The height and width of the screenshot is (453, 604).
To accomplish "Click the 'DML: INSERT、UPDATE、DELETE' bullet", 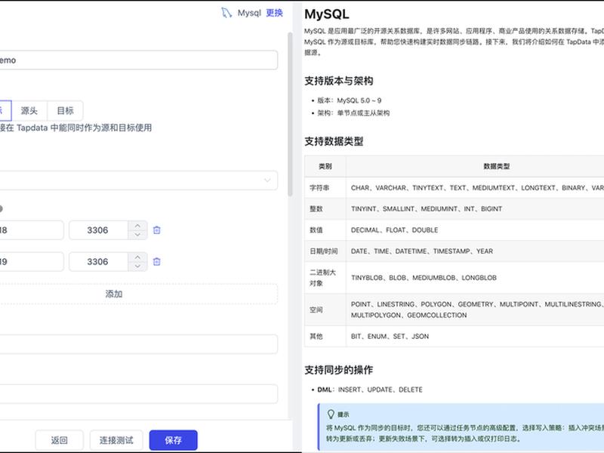I will click(370, 390).
